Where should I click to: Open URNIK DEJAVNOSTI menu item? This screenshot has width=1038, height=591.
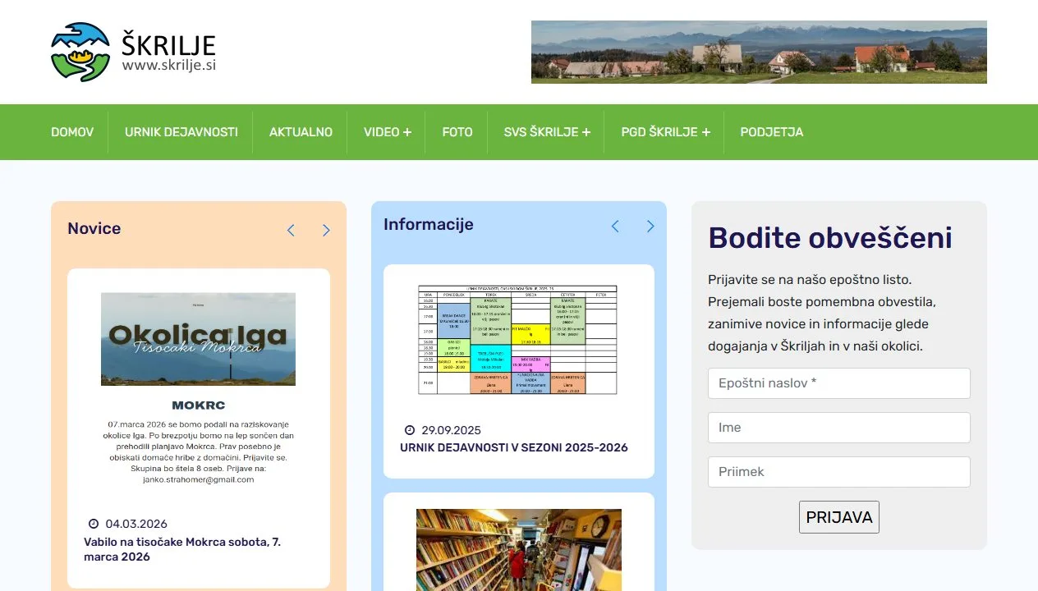click(x=181, y=132)
